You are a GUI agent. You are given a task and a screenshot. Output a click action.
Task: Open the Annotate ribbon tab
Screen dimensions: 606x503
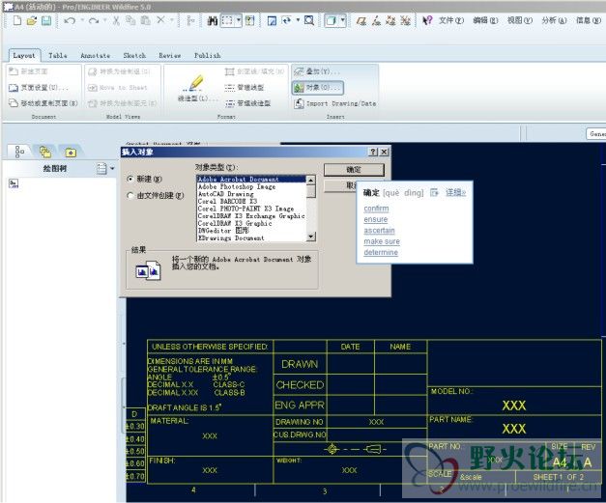(x=96, y=56)
